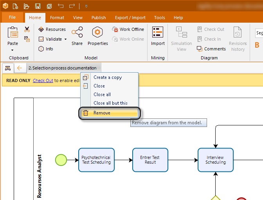Click the ribbon Check Out button

pos(211,29)
